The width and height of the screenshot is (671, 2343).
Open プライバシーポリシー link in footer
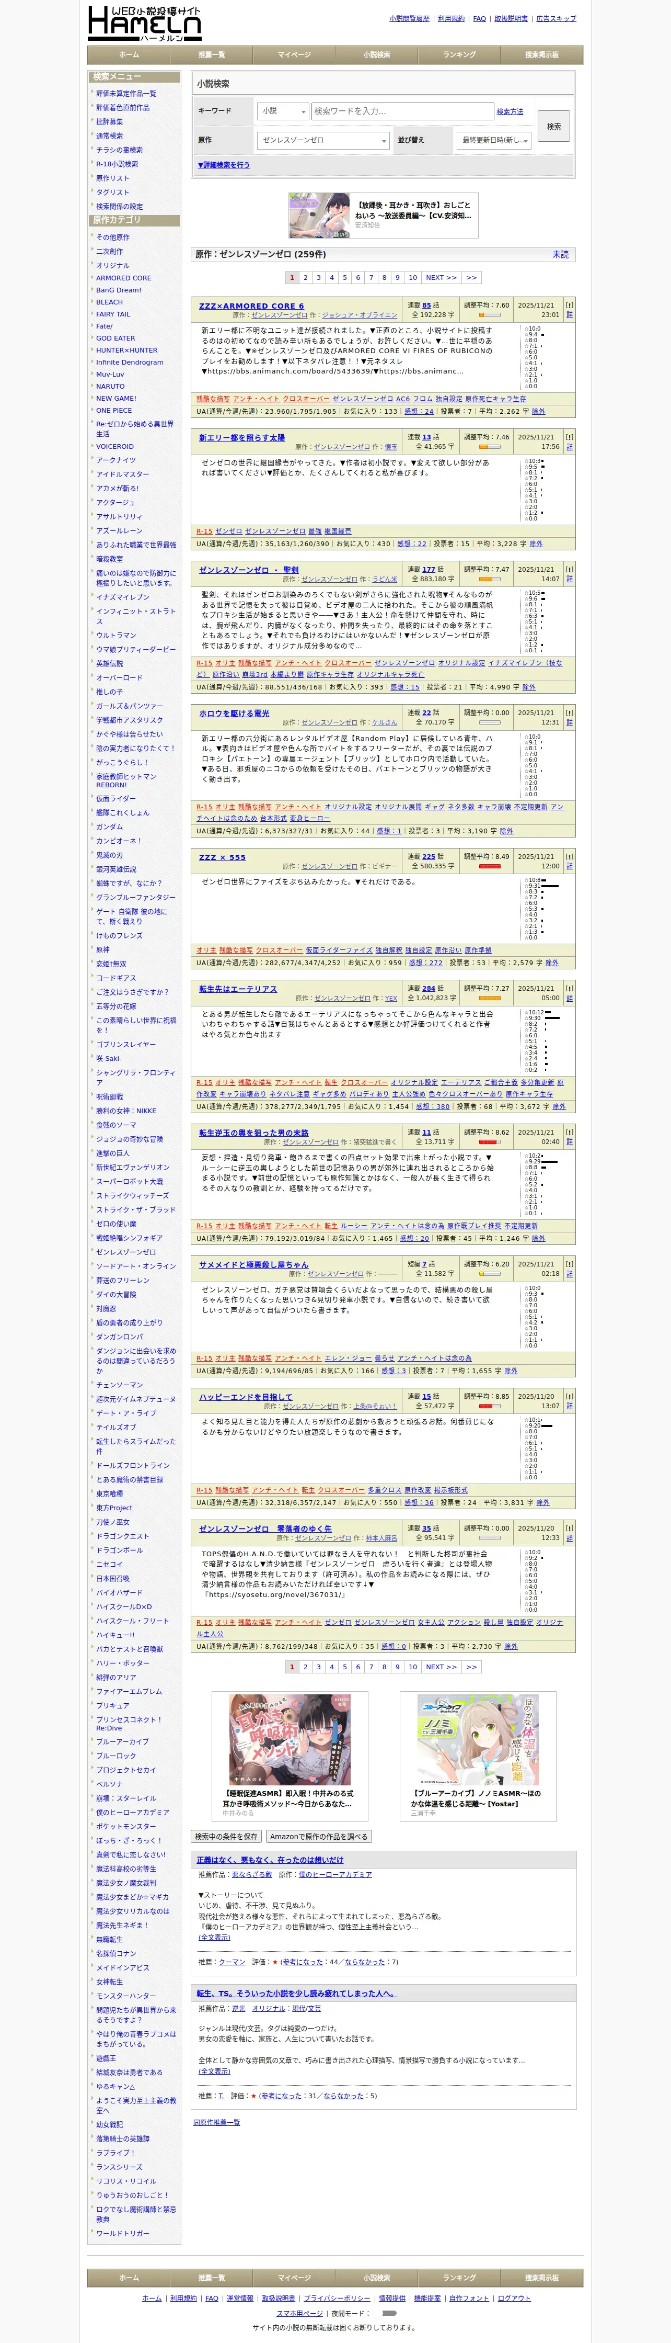click(337, 2297)
